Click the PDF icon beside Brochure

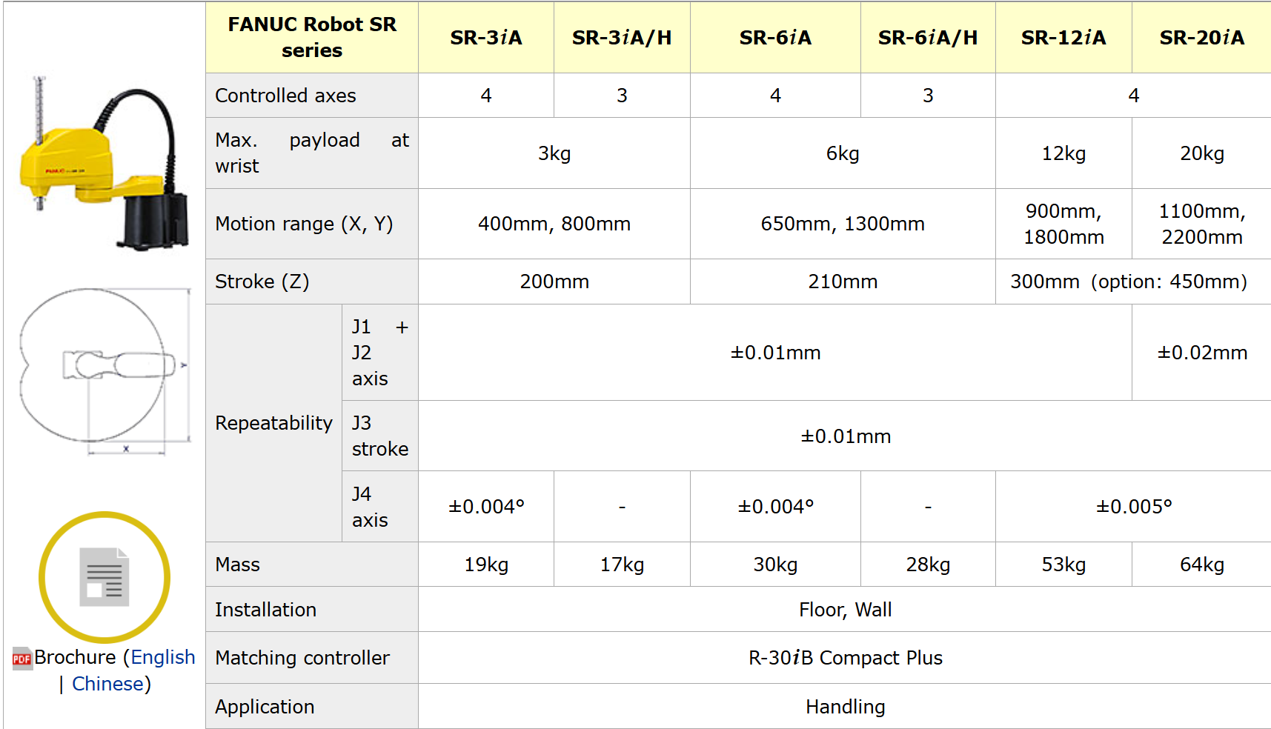pyautogui.click(x=22, y=658)
